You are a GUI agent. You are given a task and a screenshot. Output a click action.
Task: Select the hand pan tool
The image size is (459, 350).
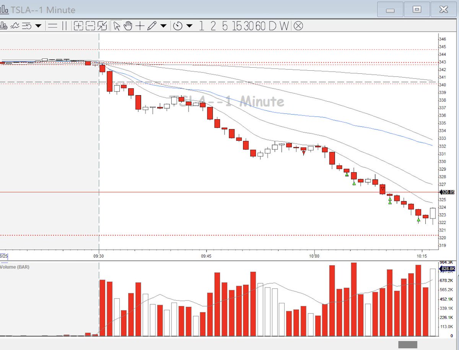pyautogui.click(x=128, y=26)
